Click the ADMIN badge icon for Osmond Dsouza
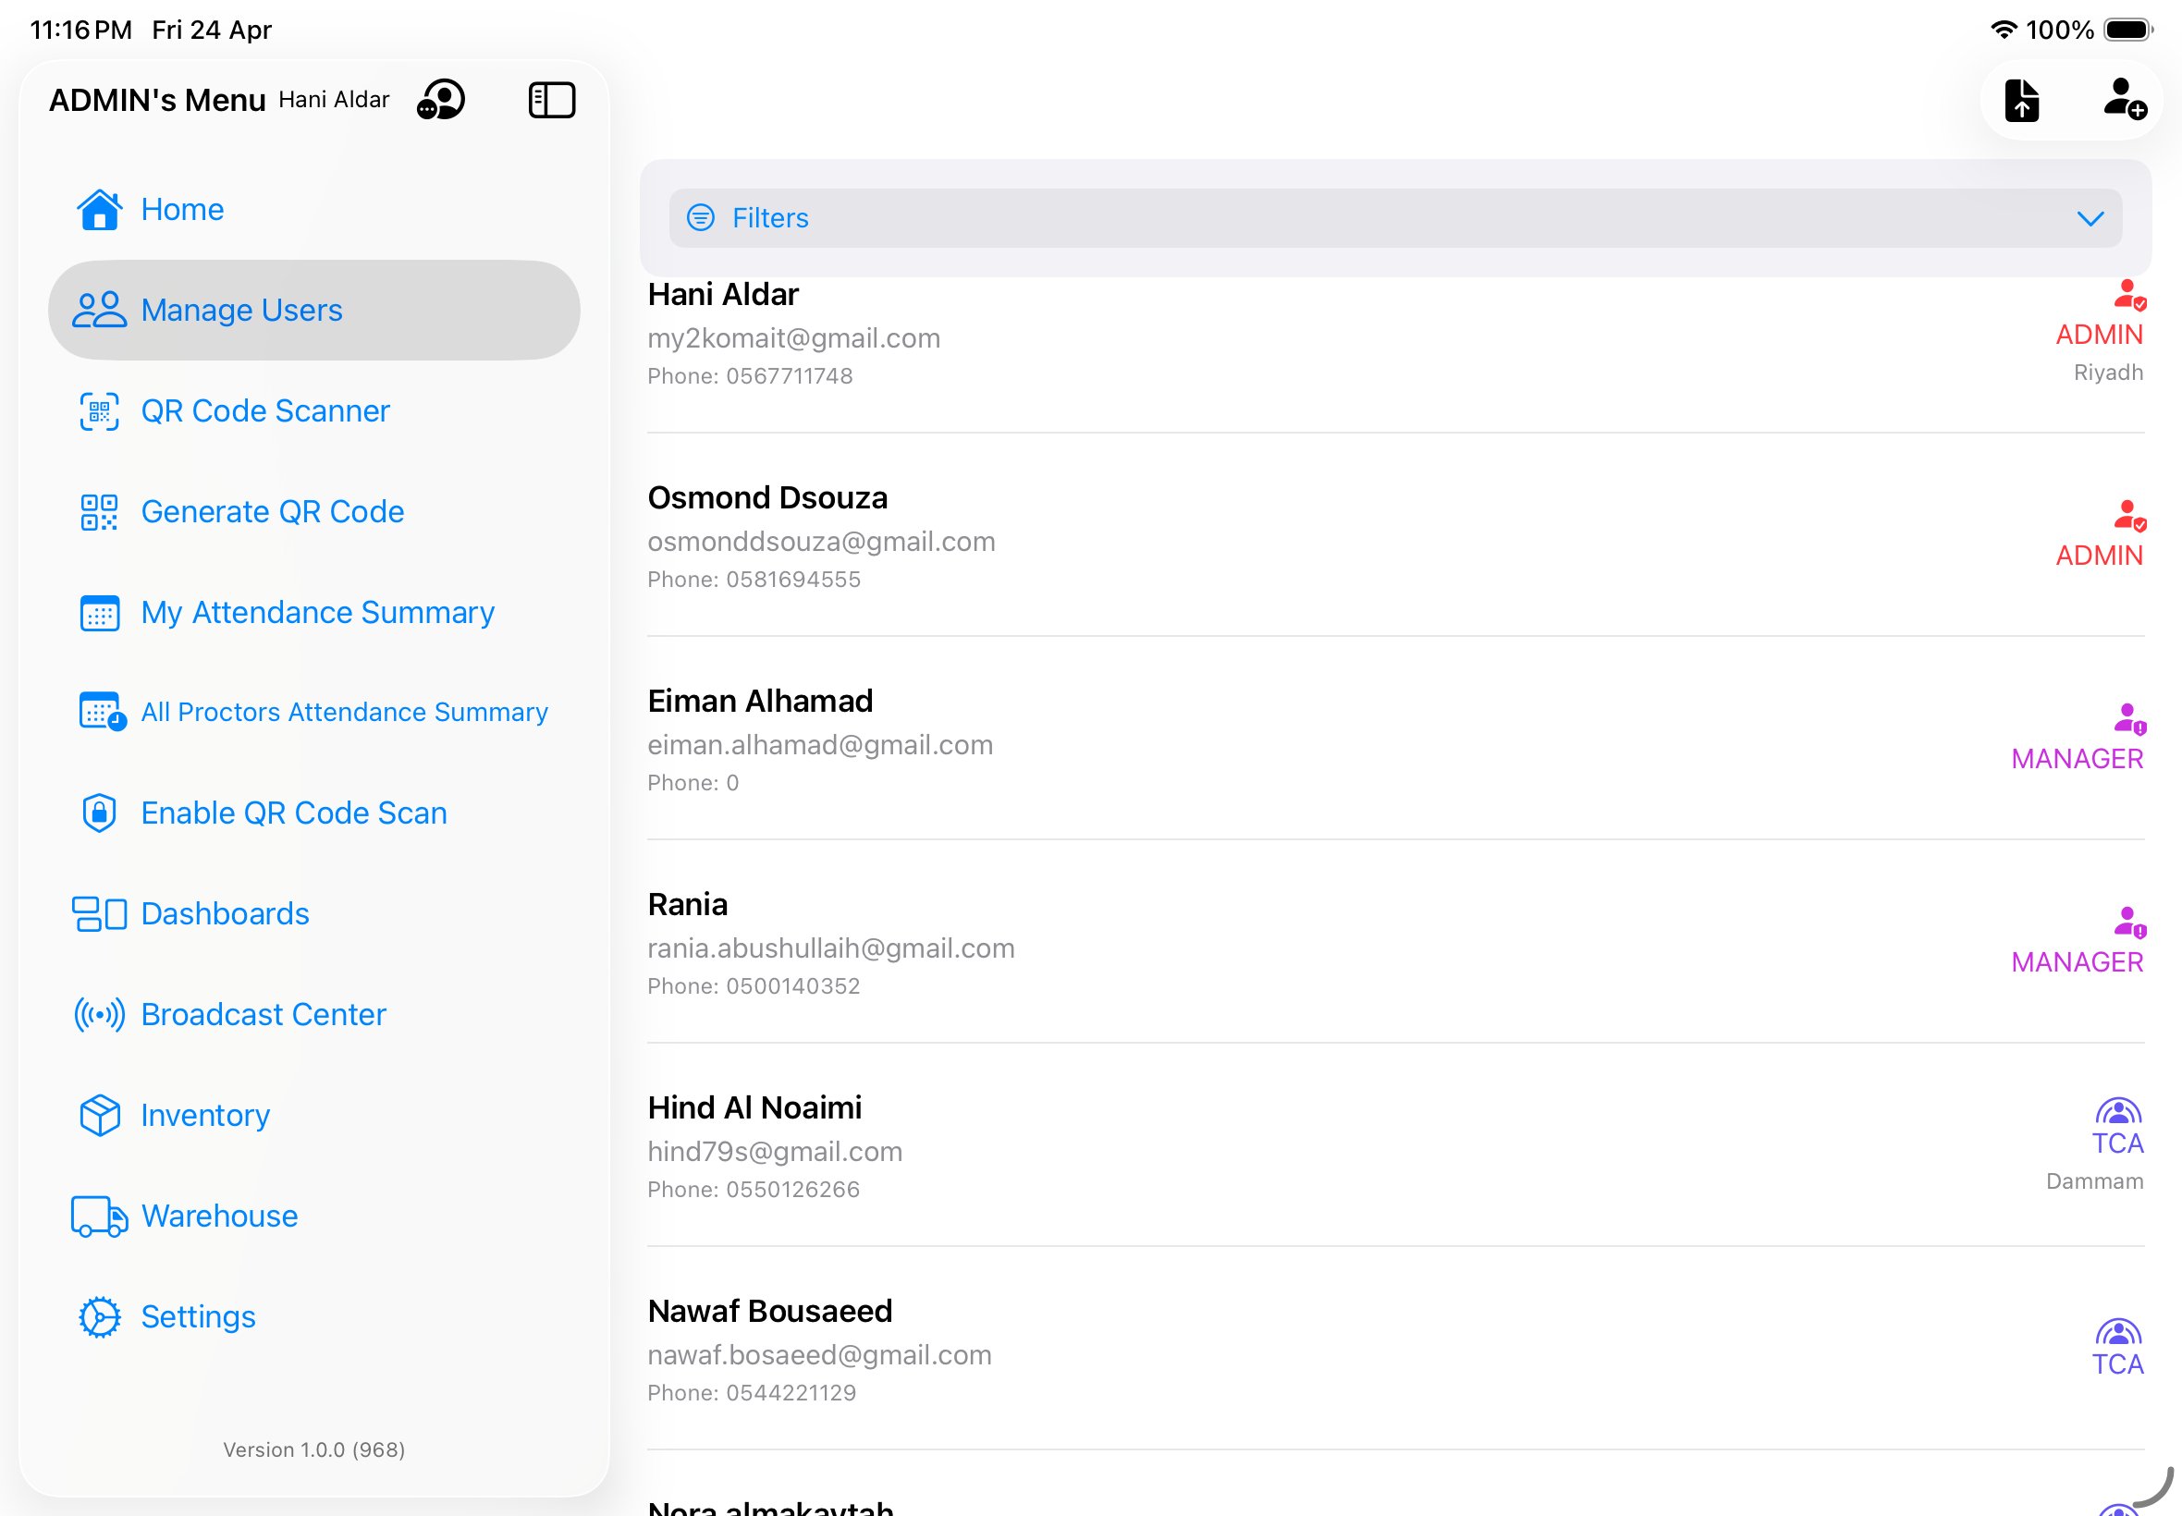Viewport: 2182px width, 1516px height. pyautogui.click(x=2128, y=518)
